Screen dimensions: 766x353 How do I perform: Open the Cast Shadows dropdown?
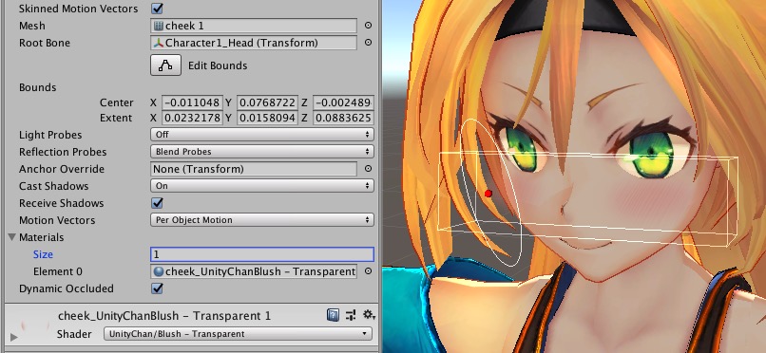pos(262,186)
